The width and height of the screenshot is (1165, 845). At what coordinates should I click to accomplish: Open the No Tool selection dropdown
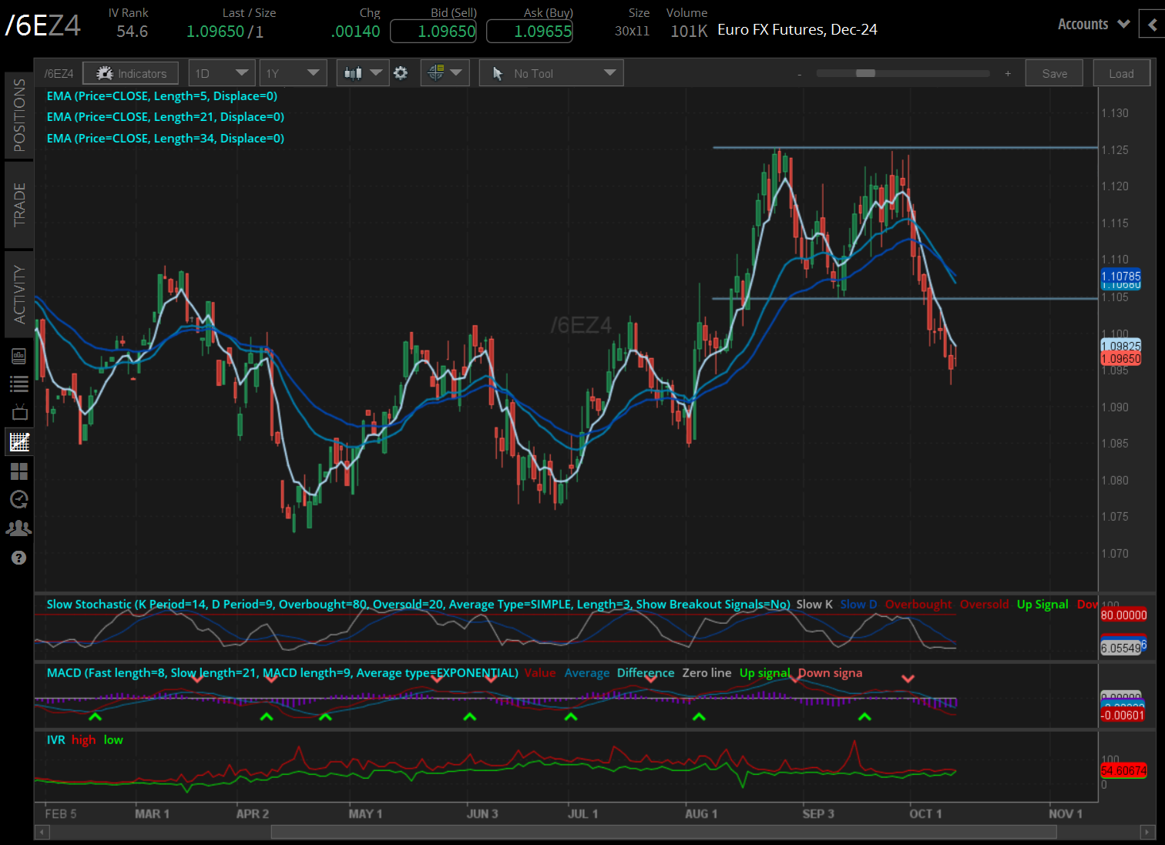550,72
